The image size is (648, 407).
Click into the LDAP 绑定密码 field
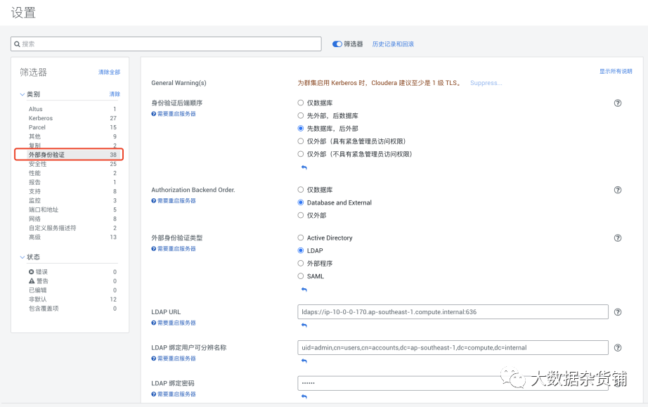pyautogui.click(x=453, y=383)
